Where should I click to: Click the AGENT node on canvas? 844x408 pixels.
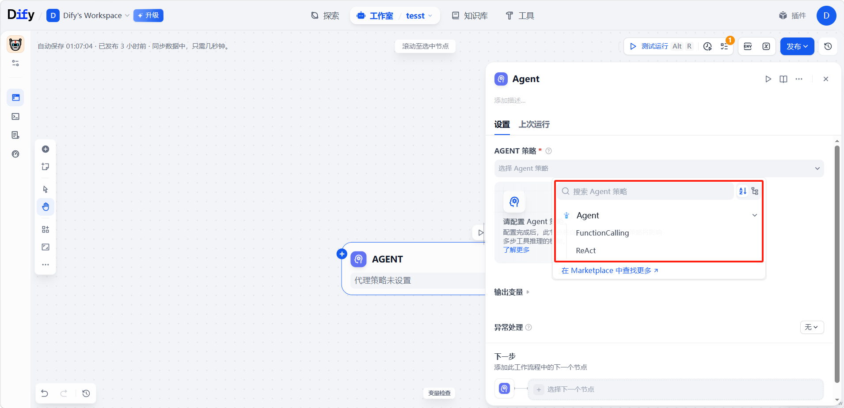coord(414,268)
